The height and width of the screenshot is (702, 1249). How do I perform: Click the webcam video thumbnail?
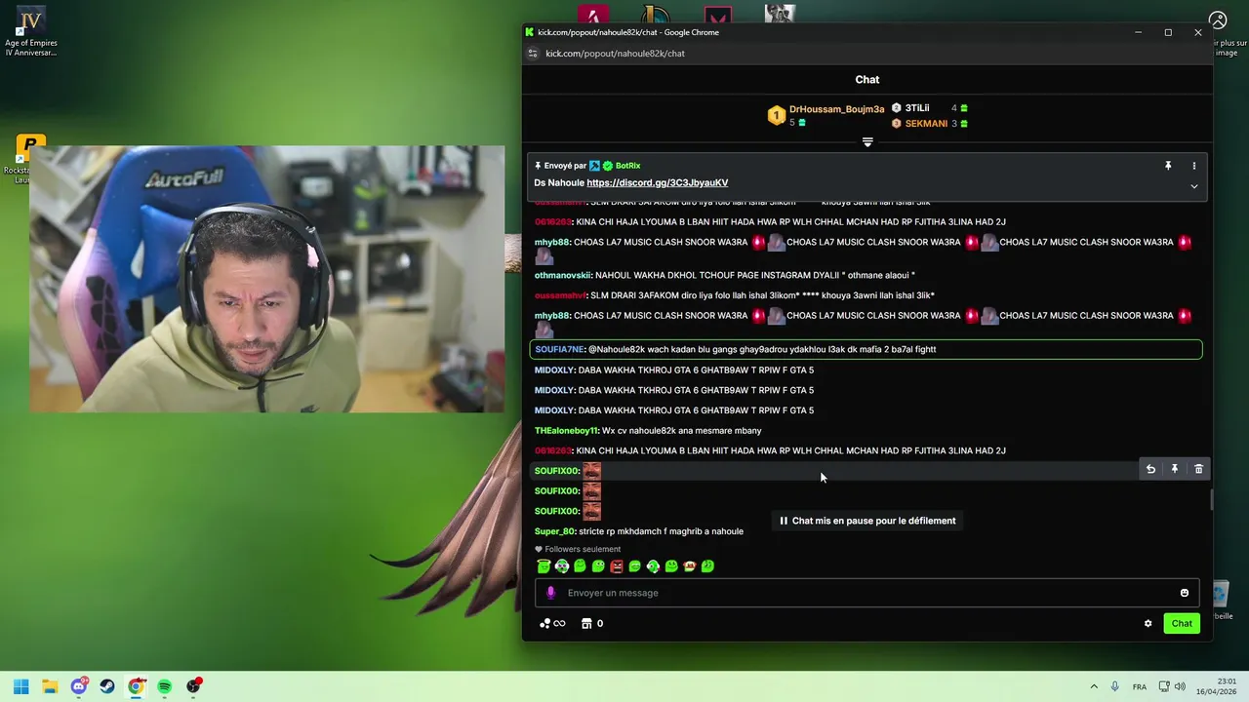tap(266, 279)
